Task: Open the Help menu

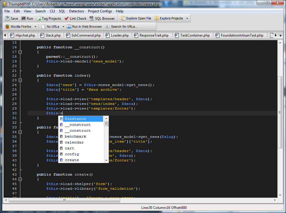Action: tap(120, 11)
